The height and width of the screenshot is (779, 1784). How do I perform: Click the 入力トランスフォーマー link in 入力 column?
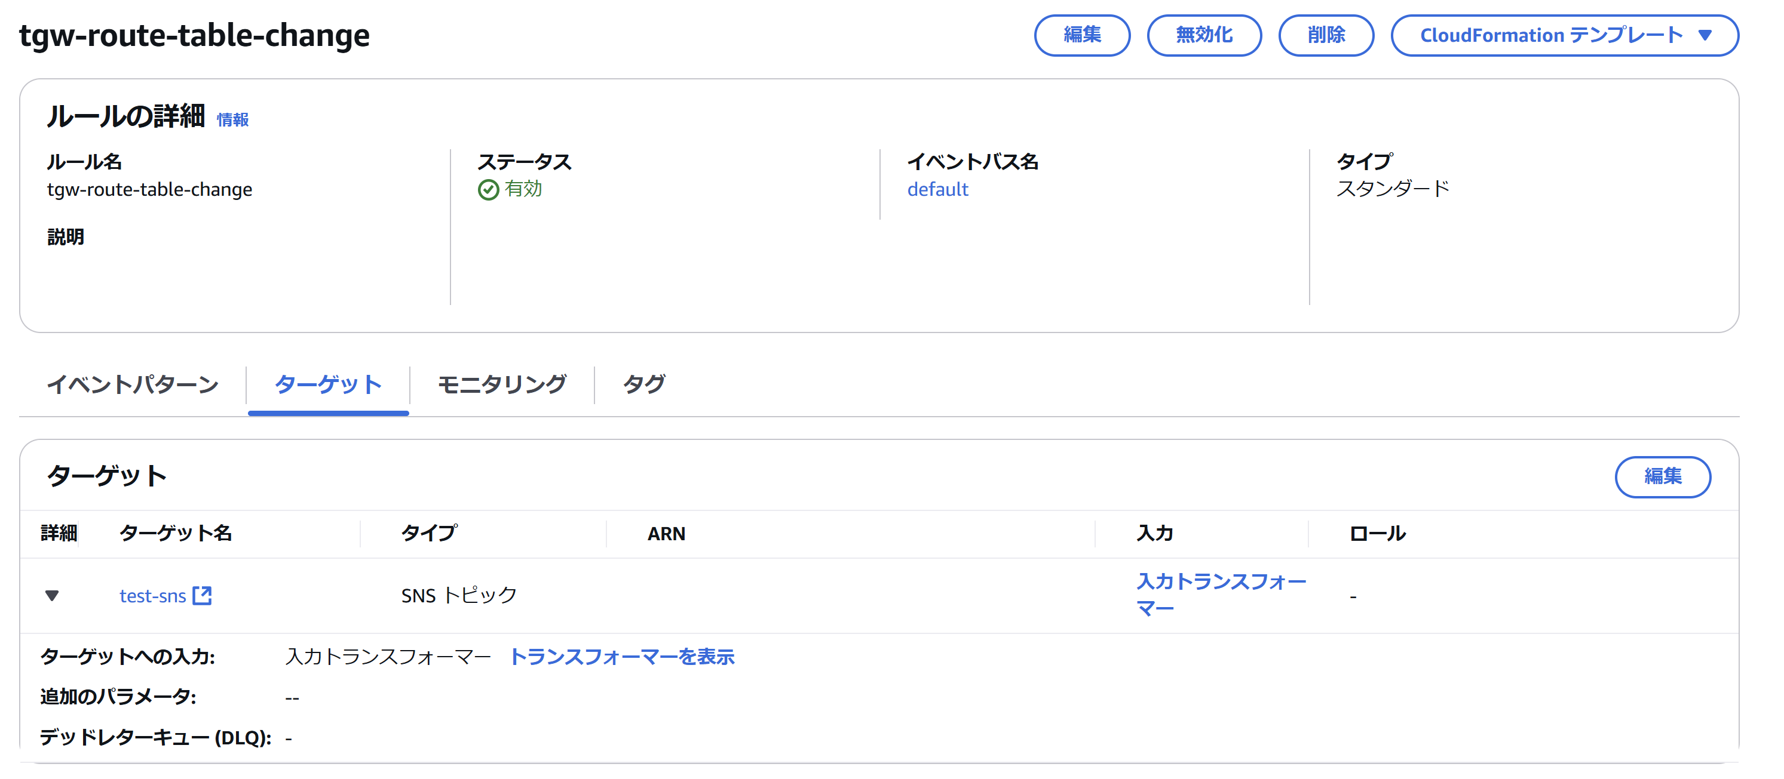tap(1220, 595)
